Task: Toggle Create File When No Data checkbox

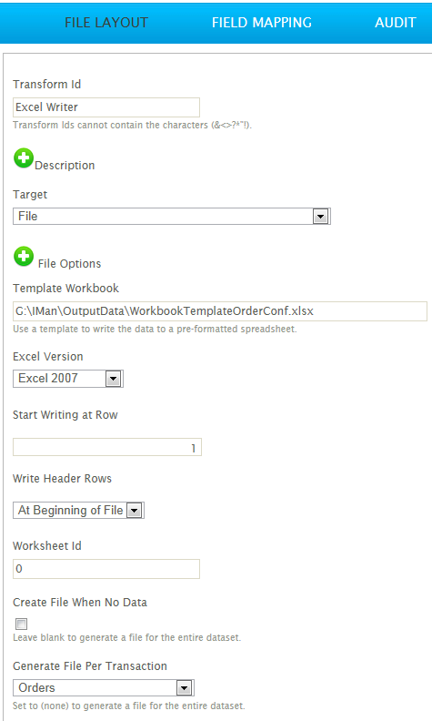Action: click(x=21, y=624)
